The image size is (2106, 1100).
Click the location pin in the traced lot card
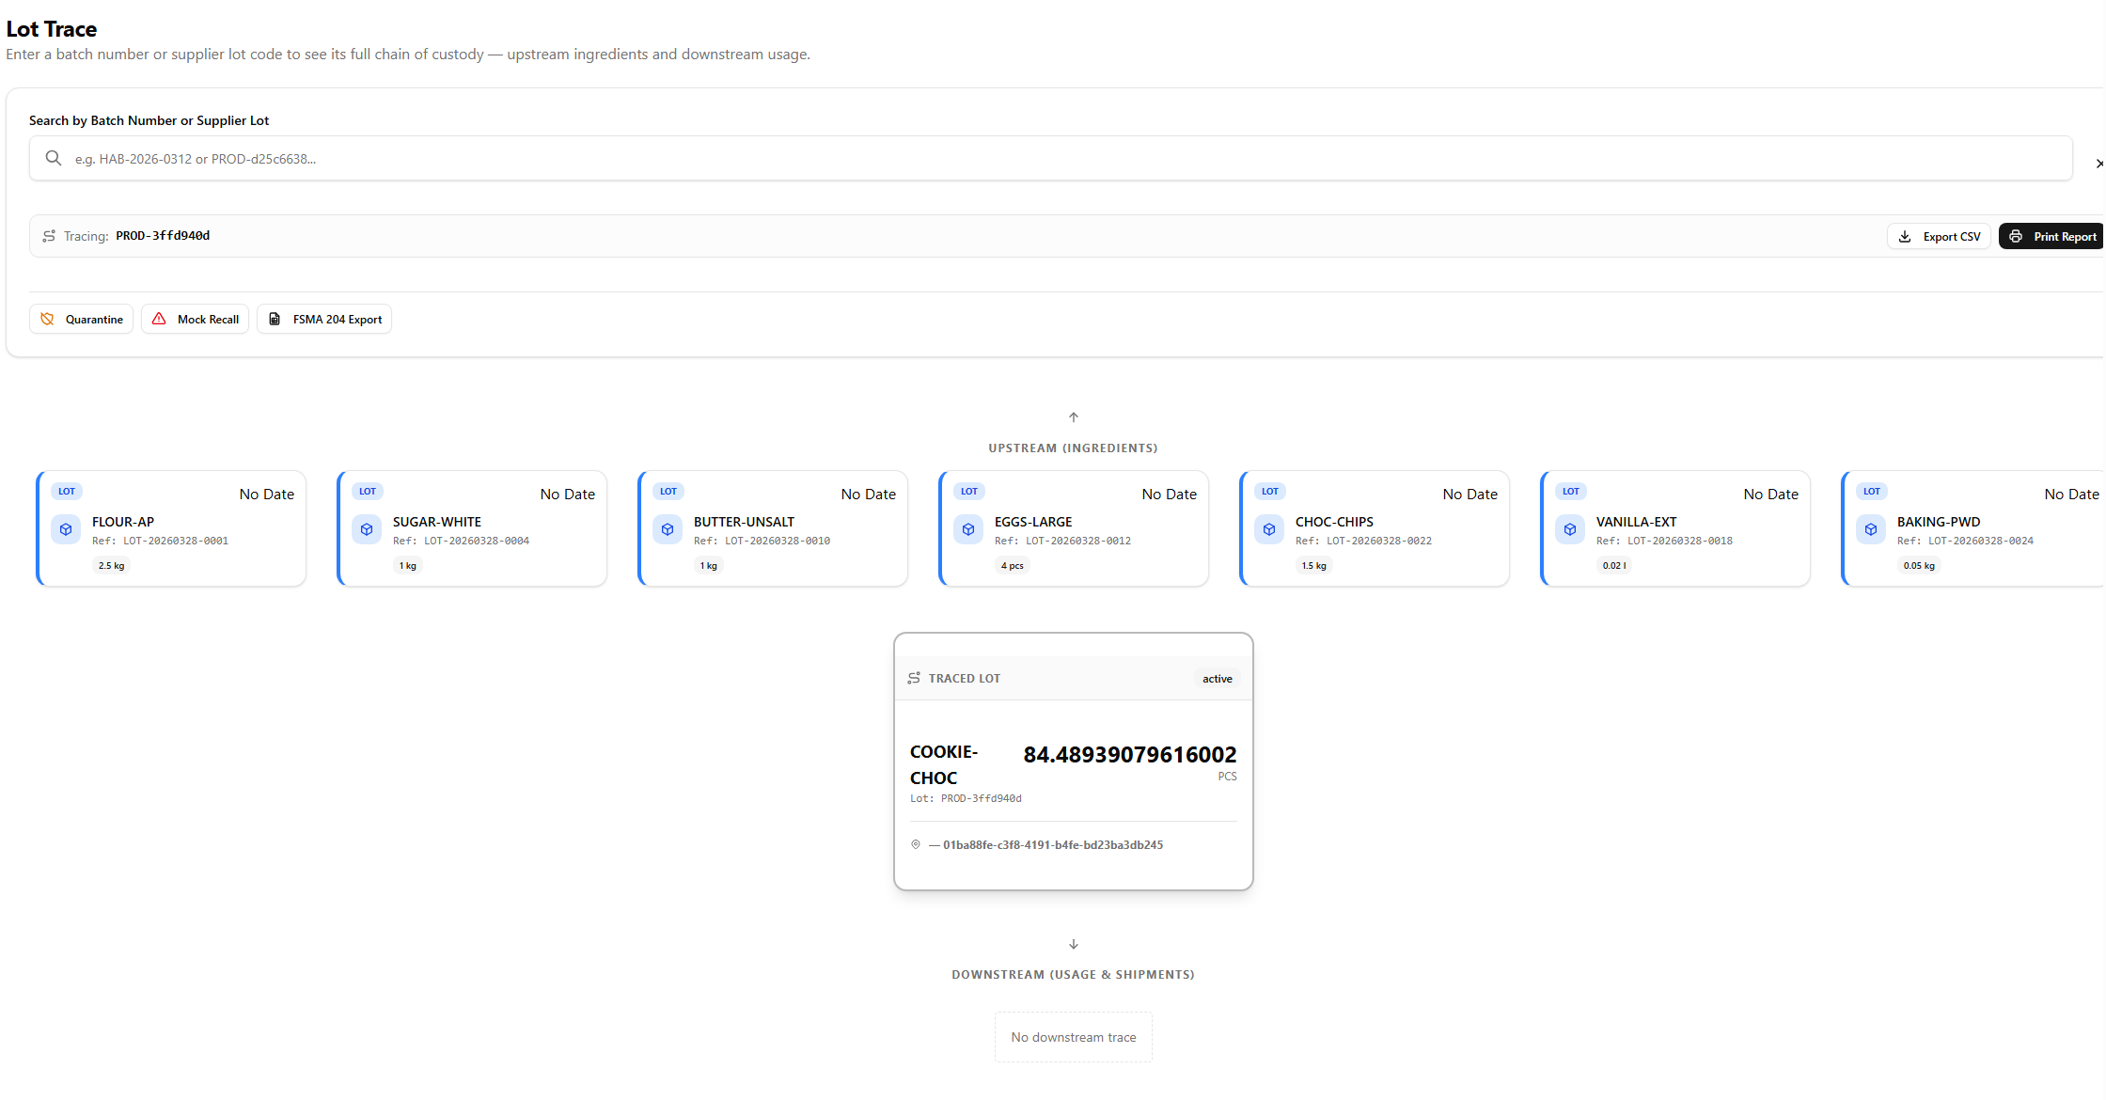[916, 844]
